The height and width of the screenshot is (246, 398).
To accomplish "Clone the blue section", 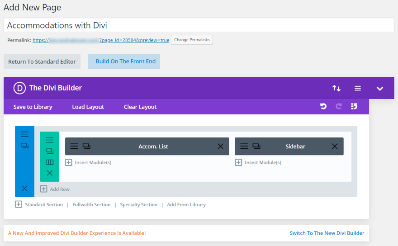I will (x=24, y=146).
